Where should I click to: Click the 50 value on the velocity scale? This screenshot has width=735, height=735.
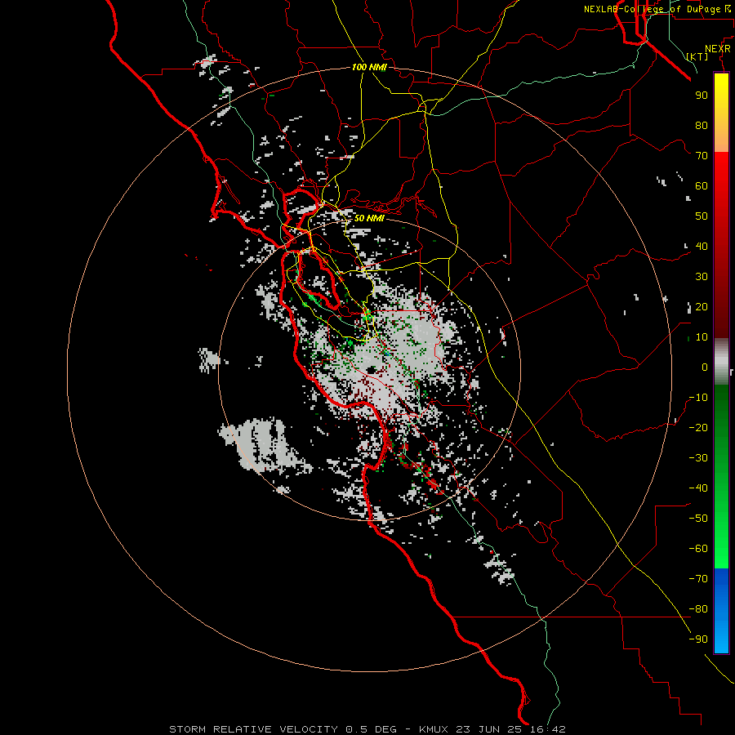tap(702, 216)
